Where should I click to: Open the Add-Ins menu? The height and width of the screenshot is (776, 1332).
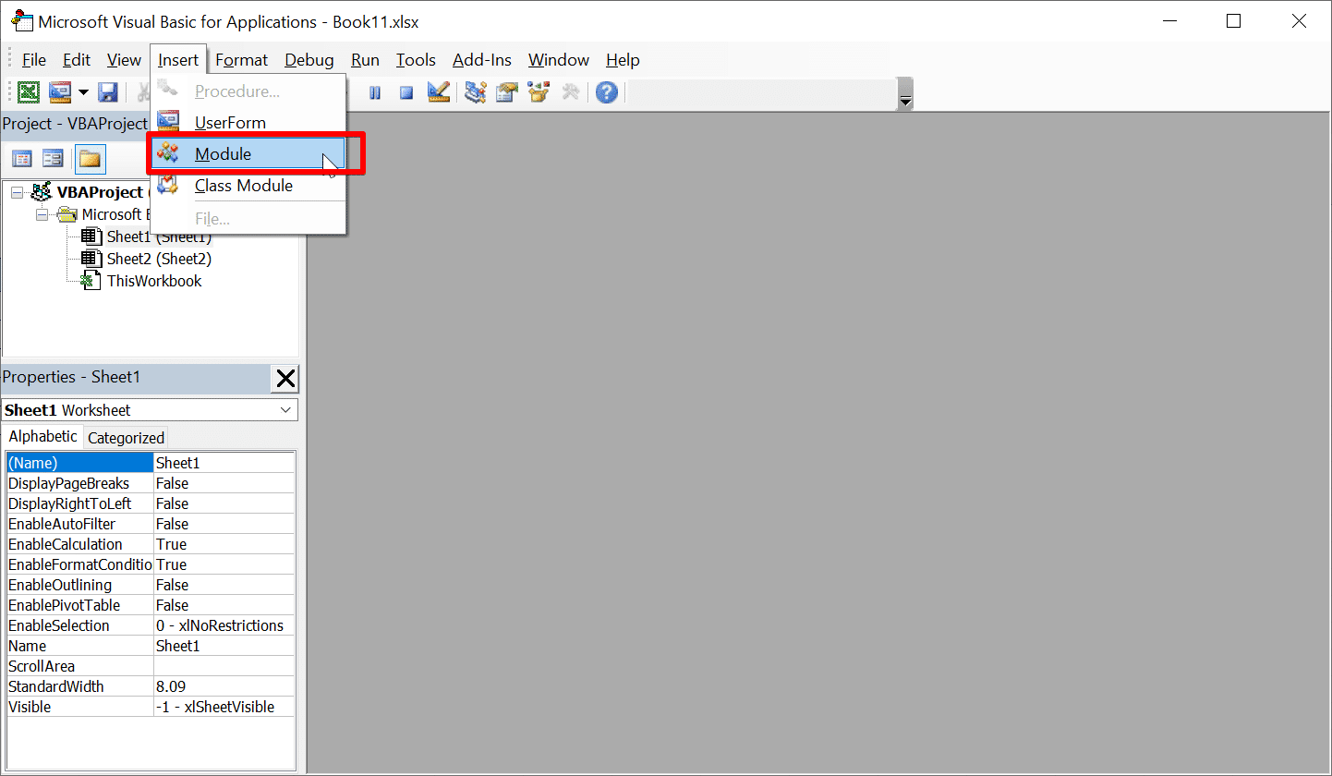[x=482, y=60]
